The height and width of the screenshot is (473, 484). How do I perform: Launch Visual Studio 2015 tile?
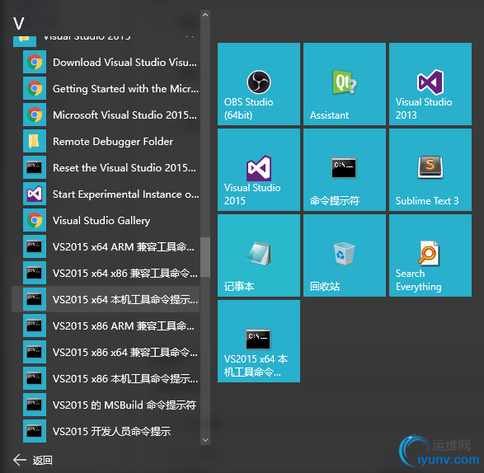point(259,170)
